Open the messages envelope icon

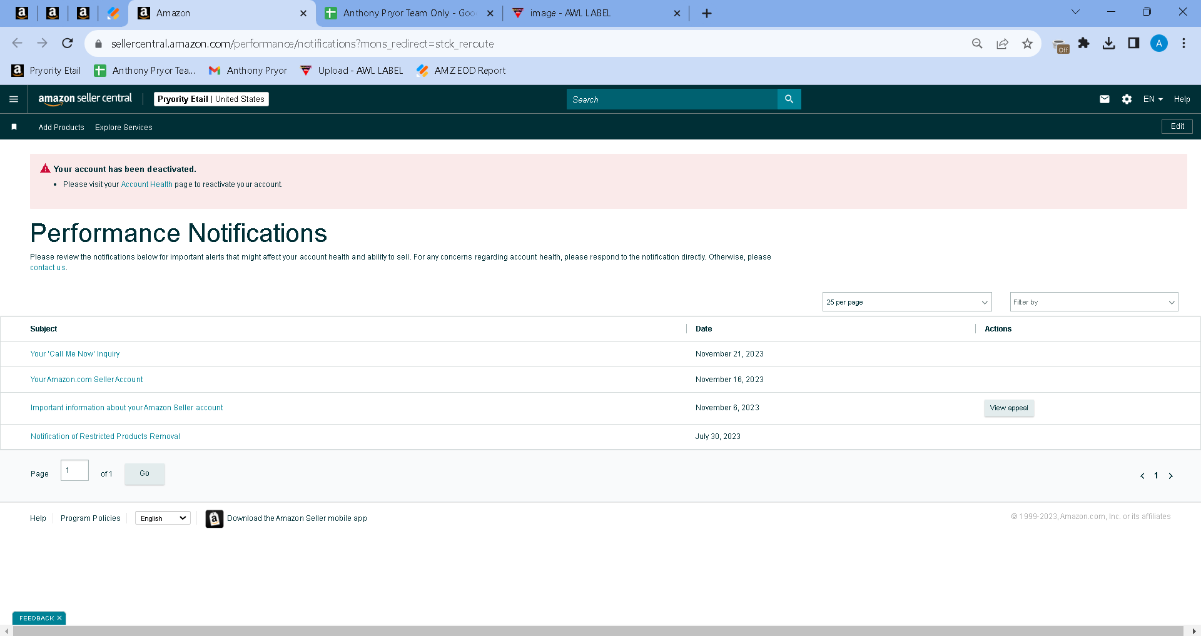[x=1105, y=99]
